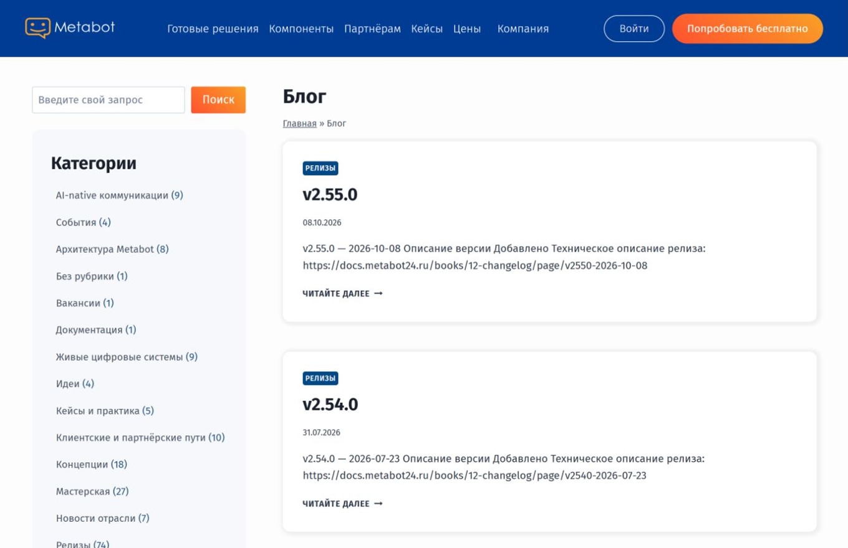This screenshot has height=548, width=848.
Task: Click the date 08.10.2026
Action: tap(322, 223)
